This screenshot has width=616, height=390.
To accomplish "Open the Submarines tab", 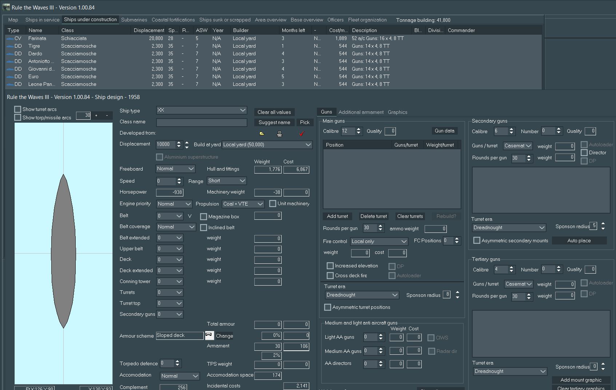I will (x=134, y=20).
